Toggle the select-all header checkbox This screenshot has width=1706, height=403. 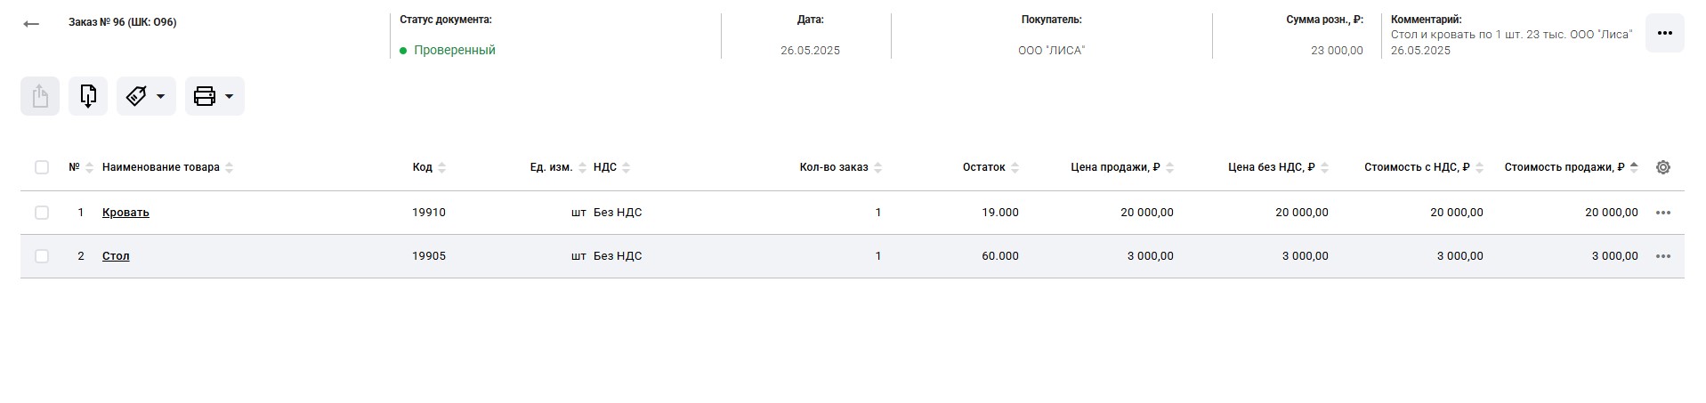tap(42, 167)
